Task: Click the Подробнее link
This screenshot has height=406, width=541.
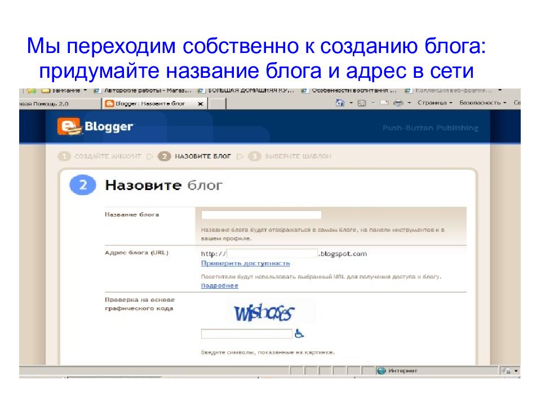Action: (219, 286)
